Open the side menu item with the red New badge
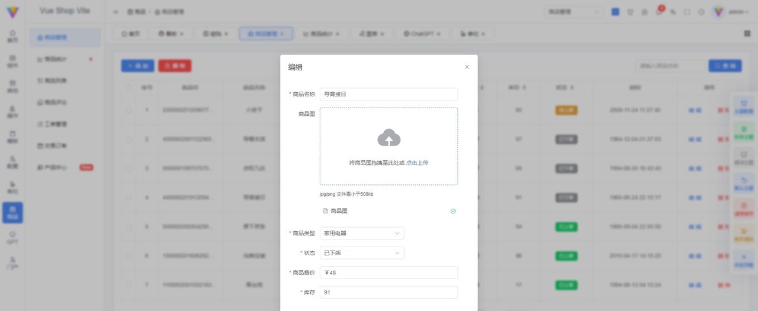This screenshot has height=311, width=758. click(x=65, y=167)
